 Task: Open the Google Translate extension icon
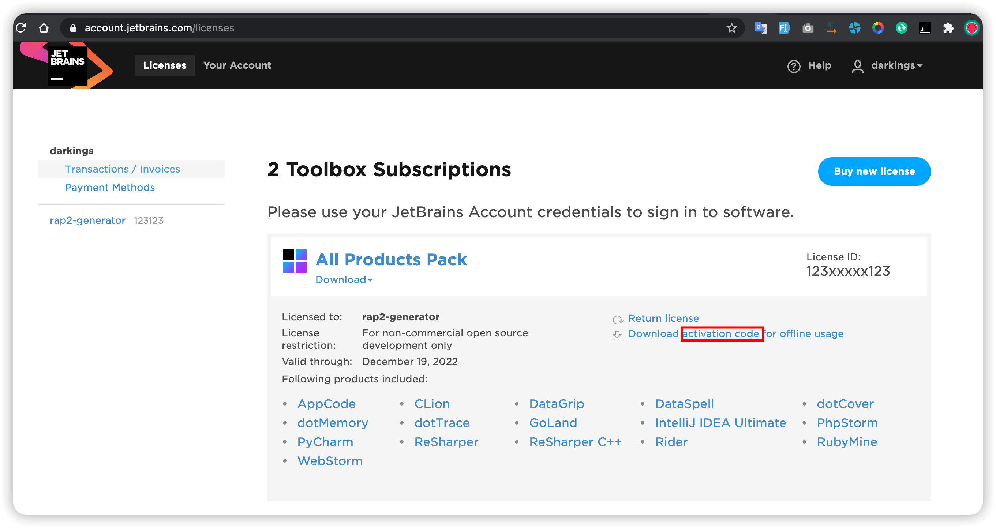click(x=760, y=28)
